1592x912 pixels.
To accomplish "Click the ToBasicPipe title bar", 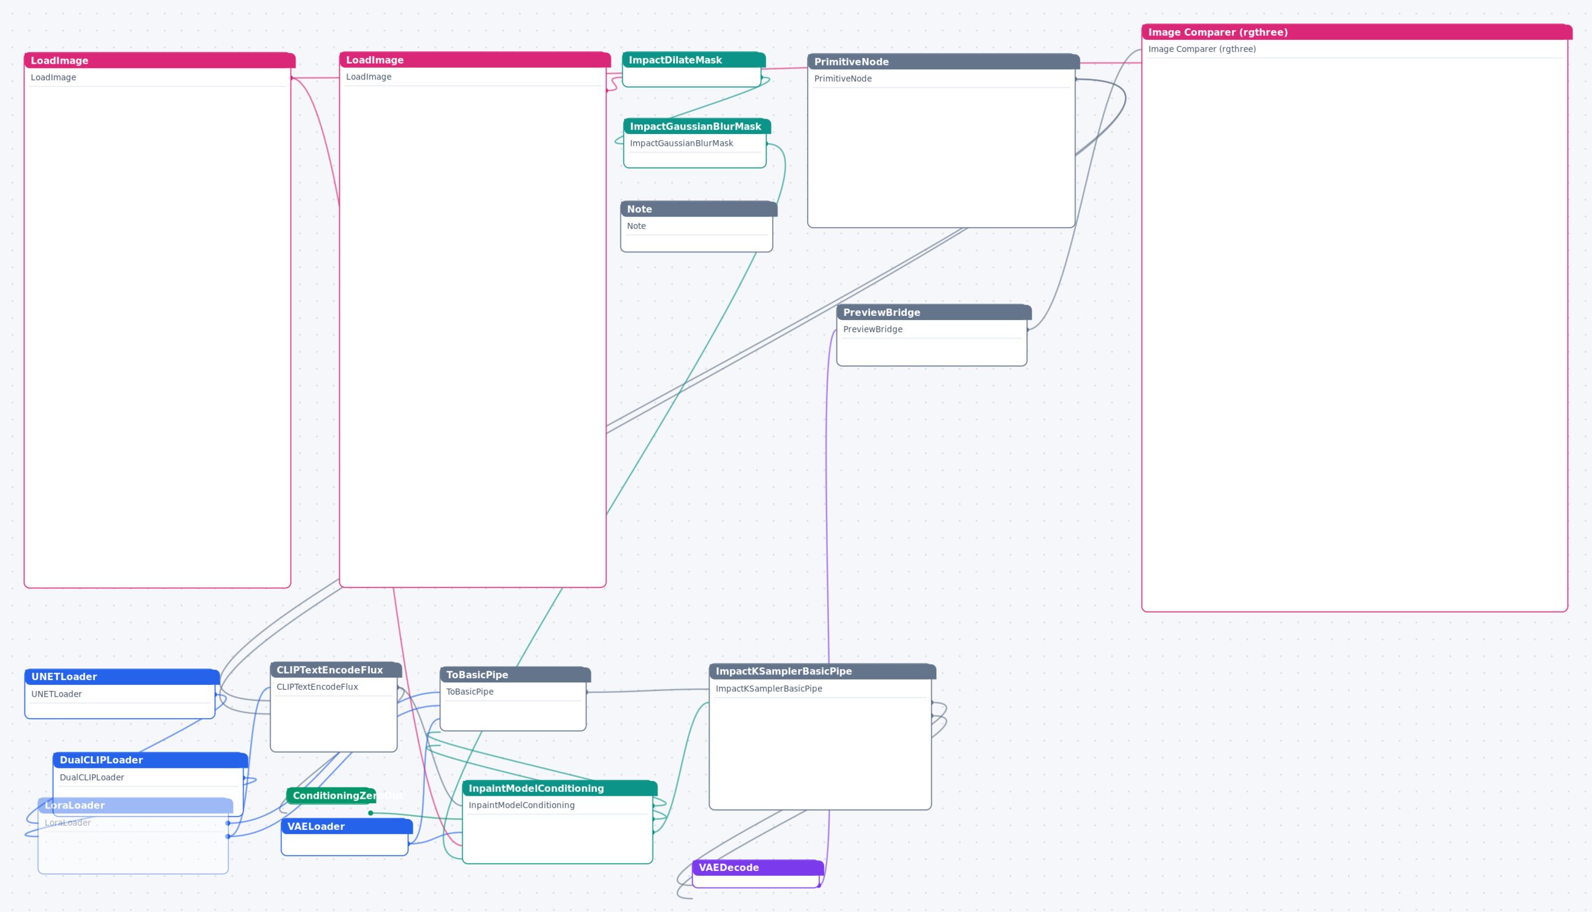I will 515,675.
